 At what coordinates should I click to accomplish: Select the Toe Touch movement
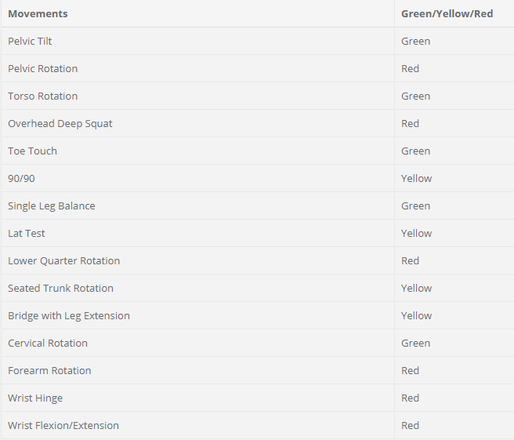[x=32, y=151]
